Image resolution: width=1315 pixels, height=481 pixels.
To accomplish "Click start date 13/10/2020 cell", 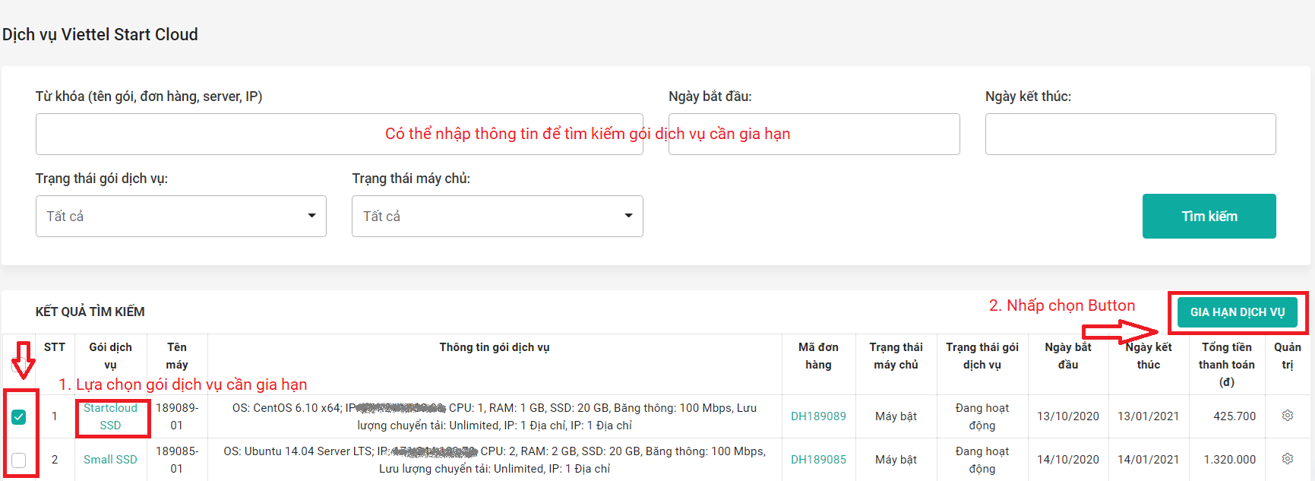I will (x=1068, y=416).
